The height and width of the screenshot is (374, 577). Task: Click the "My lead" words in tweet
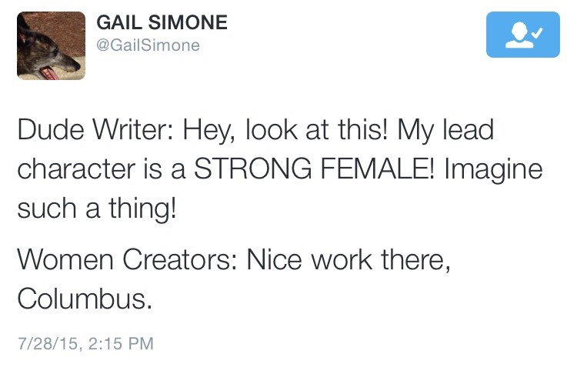(x=445, y=131)
